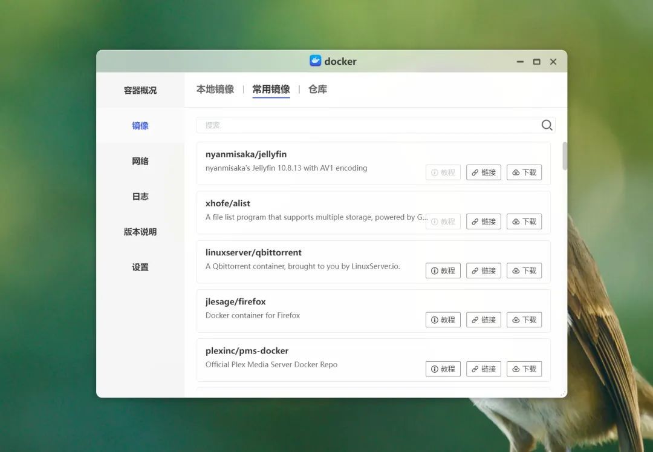The image size is (653, 452).
Task: Open 教程 for jlesage/firefox
Action: (443, 320)
